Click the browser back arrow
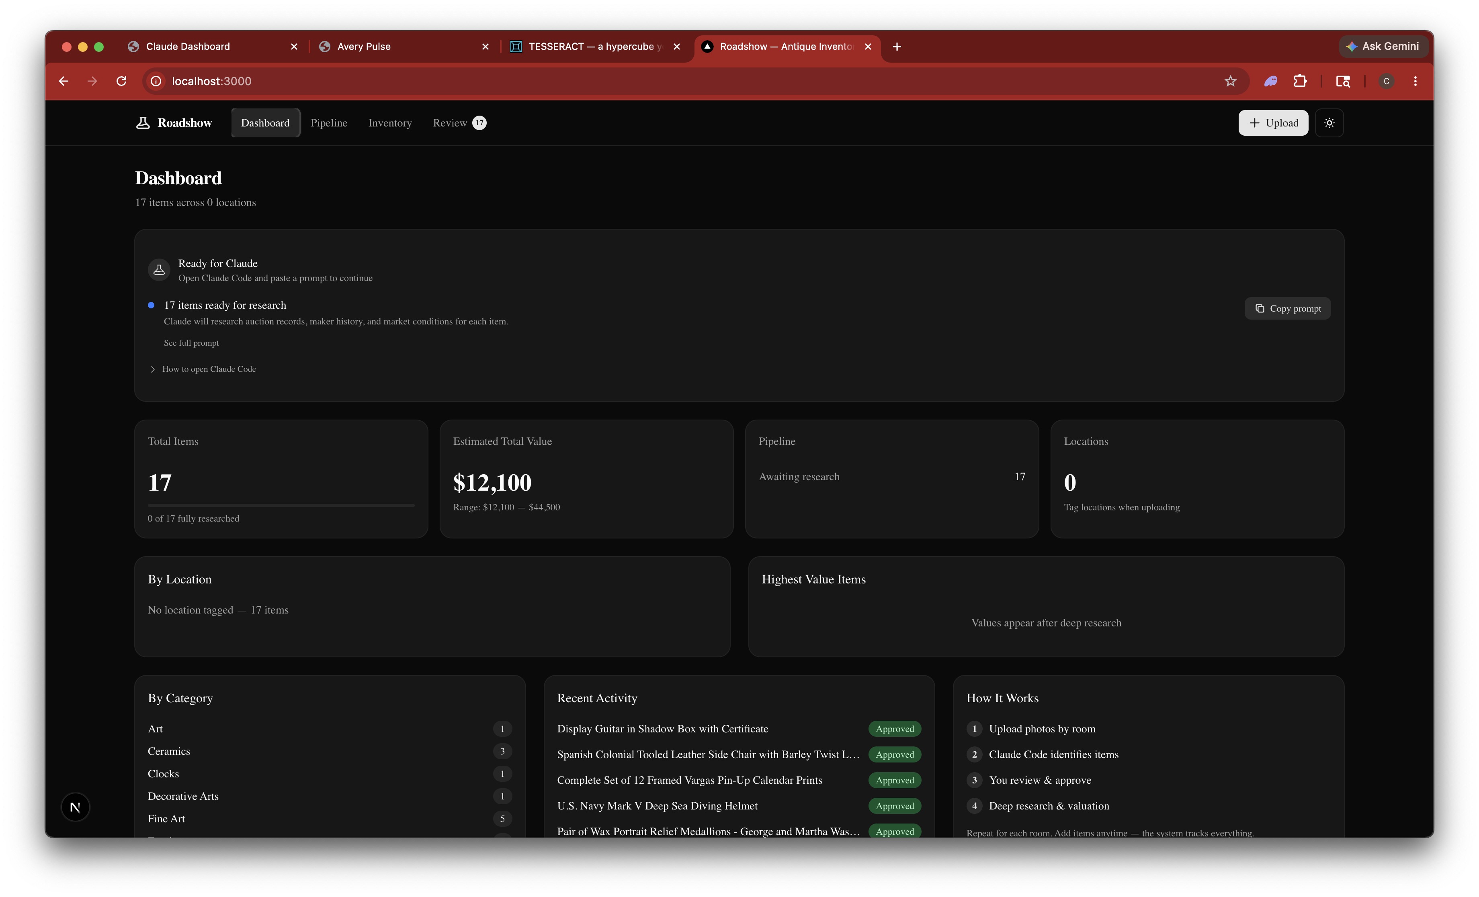This screenshot has height=897, width=1479. coord(64,81)
